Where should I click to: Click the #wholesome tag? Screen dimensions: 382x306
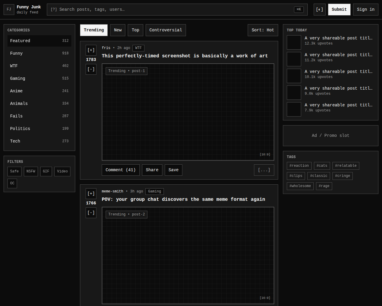(300, 186)
